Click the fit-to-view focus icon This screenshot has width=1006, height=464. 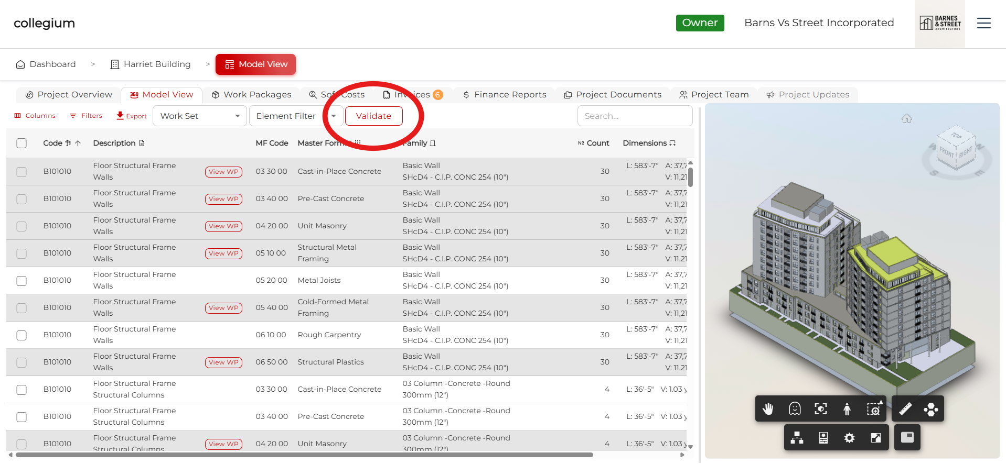tap(821, 408)
